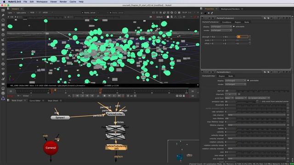Open the Render menu
The width and height of the screenshot is (294, 165).
point(63,2)
